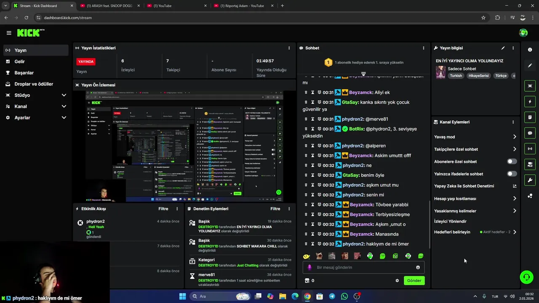Screen dimensions: 539x303
Task: Open Hedefleri belirleyin goals chevron
Action: coord(515,232)
